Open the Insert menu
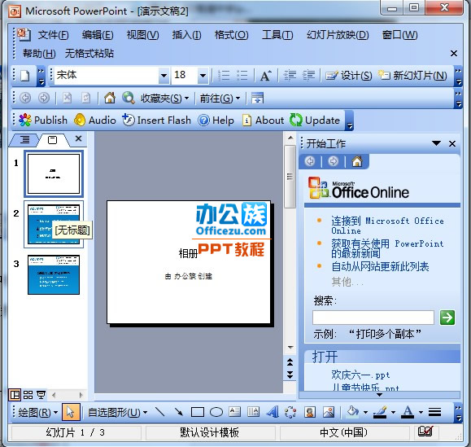Screen dimensions: 471x447 (186, 35)
